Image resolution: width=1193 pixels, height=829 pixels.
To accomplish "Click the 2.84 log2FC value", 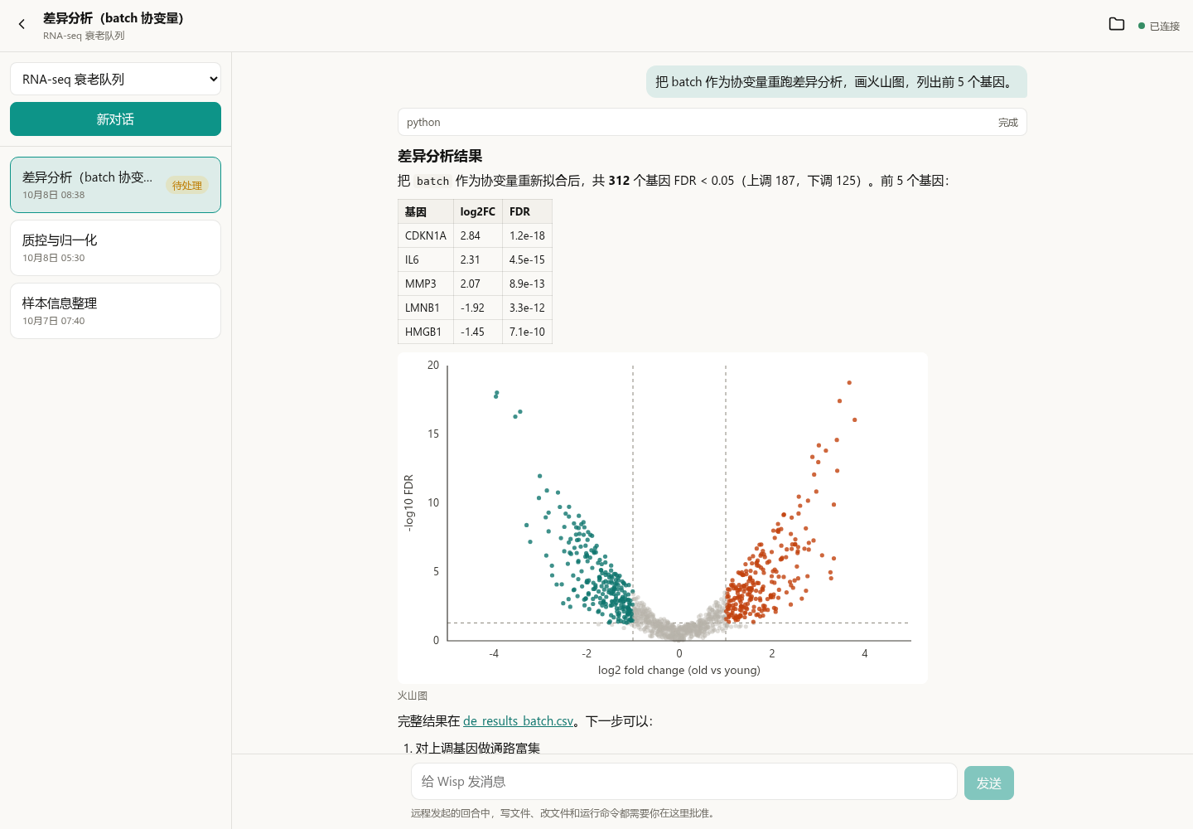I will point(478,235).
